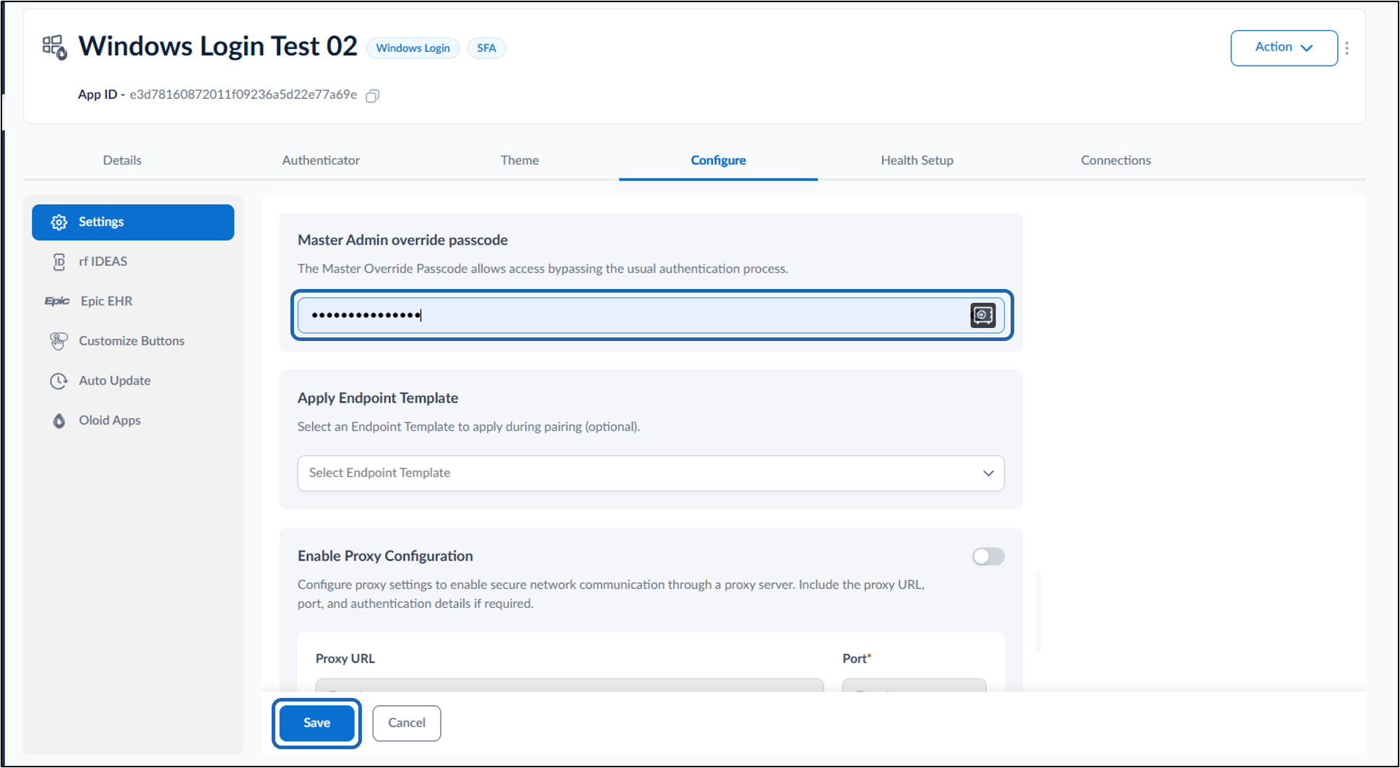Screen dimensions: 1400x768
Task: Open the Epic EHR section
Action: pos(133,301)
